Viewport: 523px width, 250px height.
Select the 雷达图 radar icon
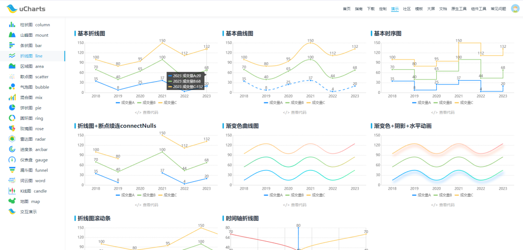click(x=12, y=139)
